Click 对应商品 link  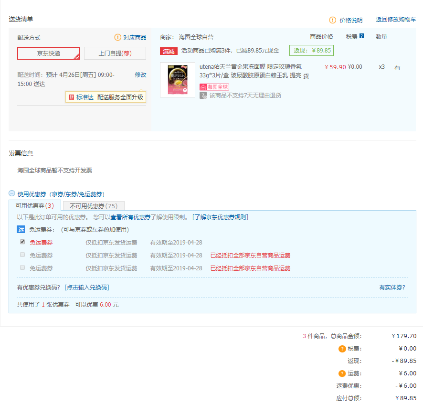[x=135, y=38]
